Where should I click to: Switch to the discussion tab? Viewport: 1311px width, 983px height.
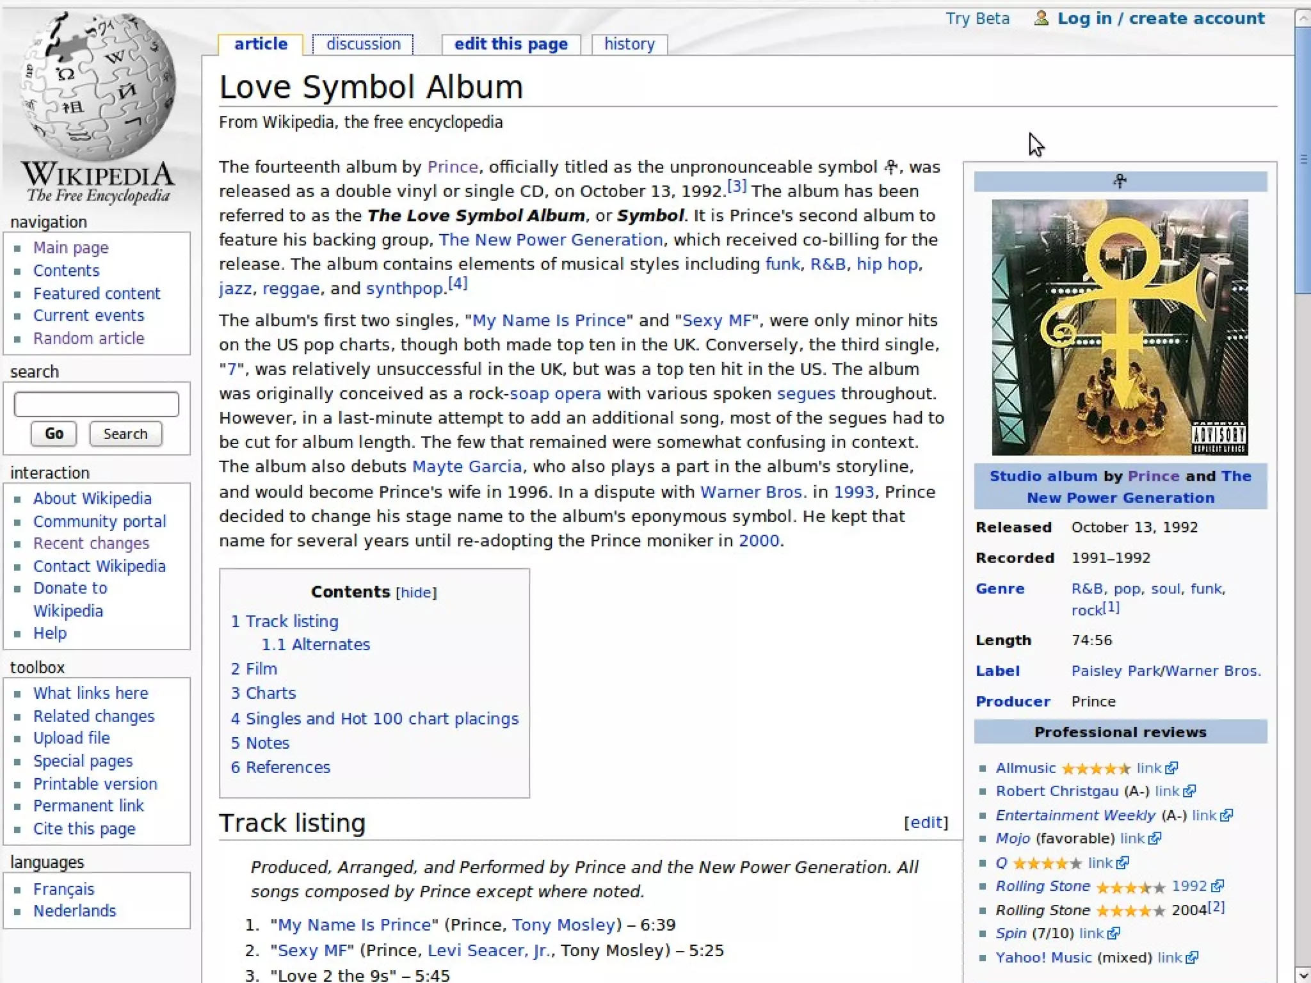(x=363, y=44)
